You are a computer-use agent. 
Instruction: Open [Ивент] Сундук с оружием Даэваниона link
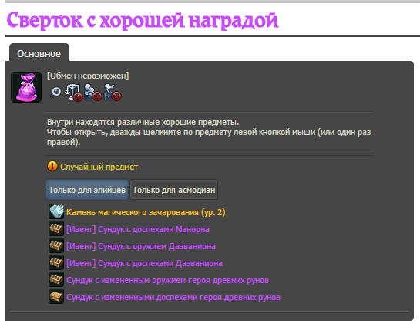(141, 246)
